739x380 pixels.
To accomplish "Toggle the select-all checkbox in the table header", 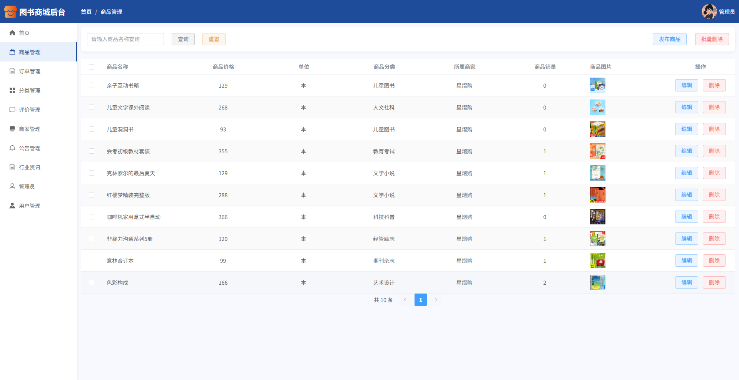I will pos(92,67).
